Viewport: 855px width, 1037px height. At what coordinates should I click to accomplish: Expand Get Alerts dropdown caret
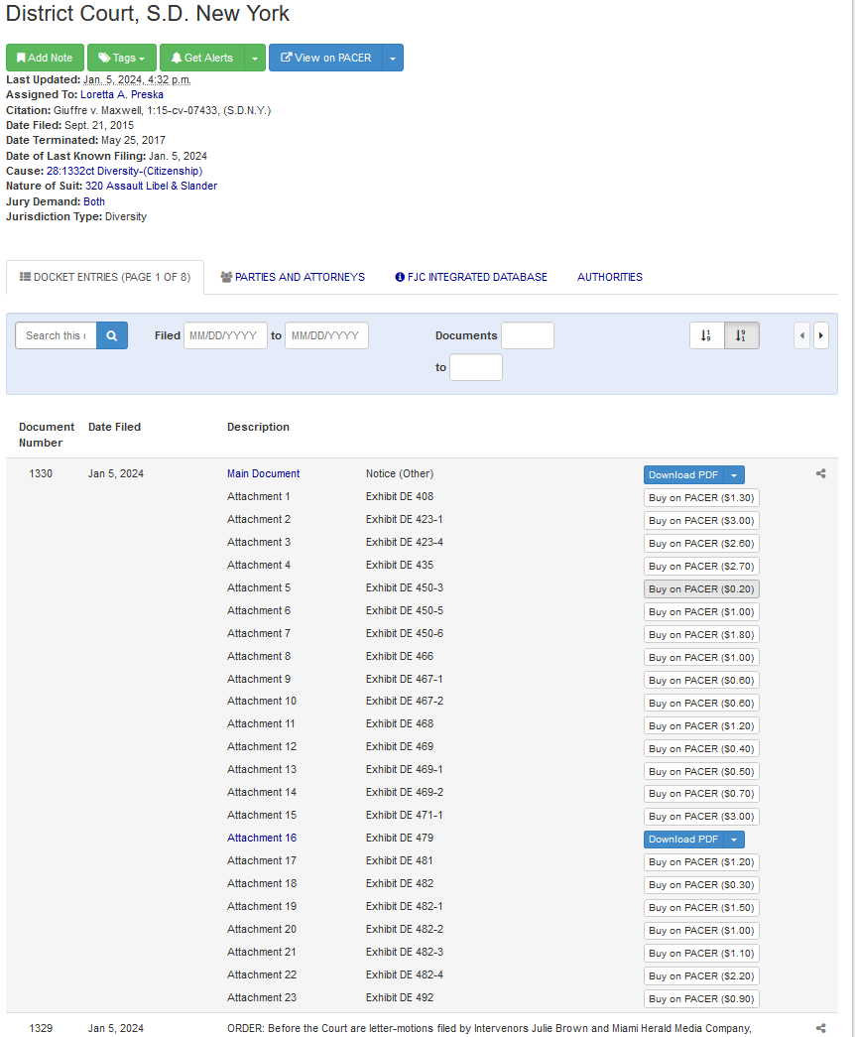[255, 58]
